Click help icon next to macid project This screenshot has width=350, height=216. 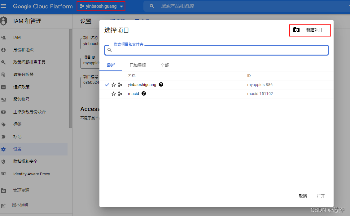(x=144, y=93)
